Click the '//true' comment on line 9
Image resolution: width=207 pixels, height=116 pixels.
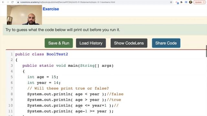tap(114, 100)
